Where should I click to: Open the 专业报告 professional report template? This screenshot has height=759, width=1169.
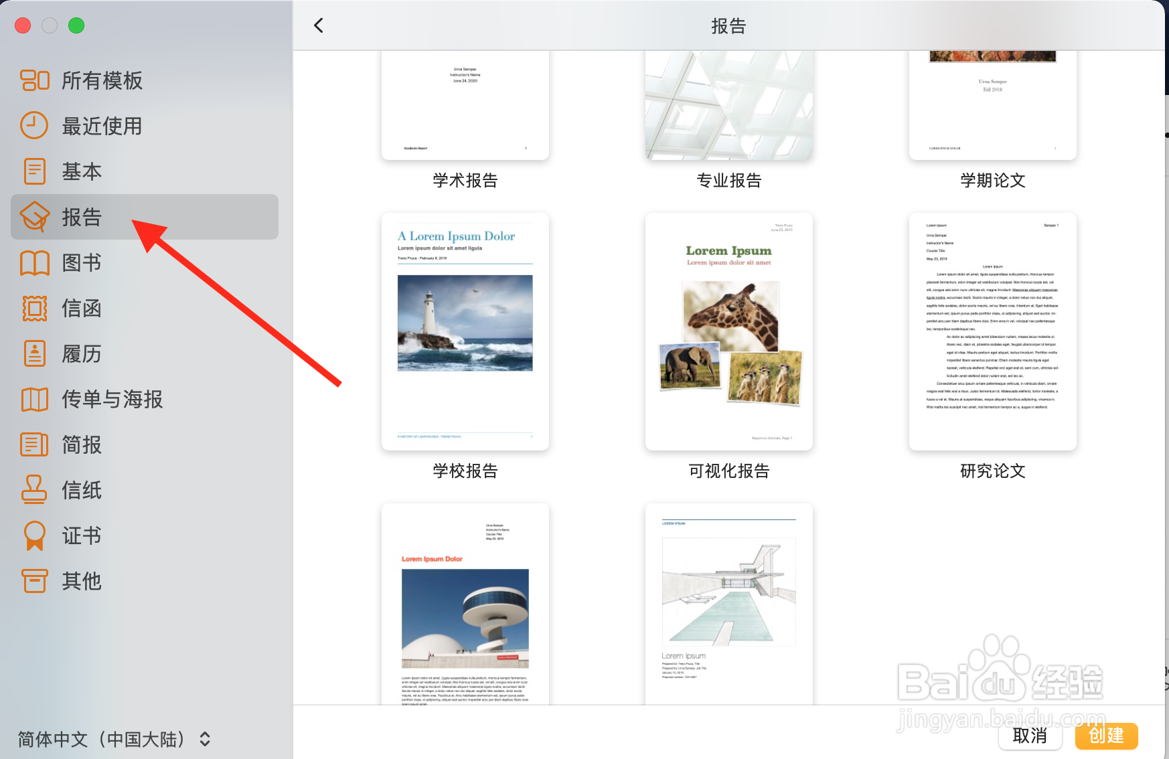[x=728, y=104]
